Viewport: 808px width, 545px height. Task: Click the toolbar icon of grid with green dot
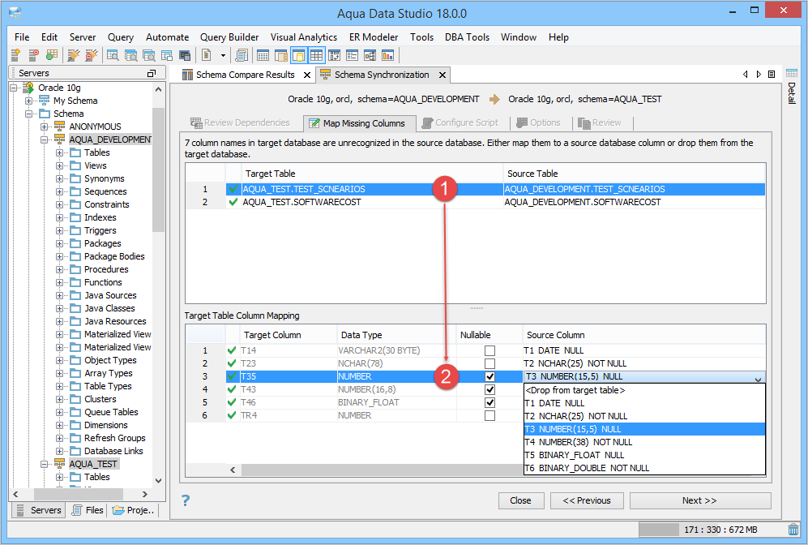click(52, 54)
